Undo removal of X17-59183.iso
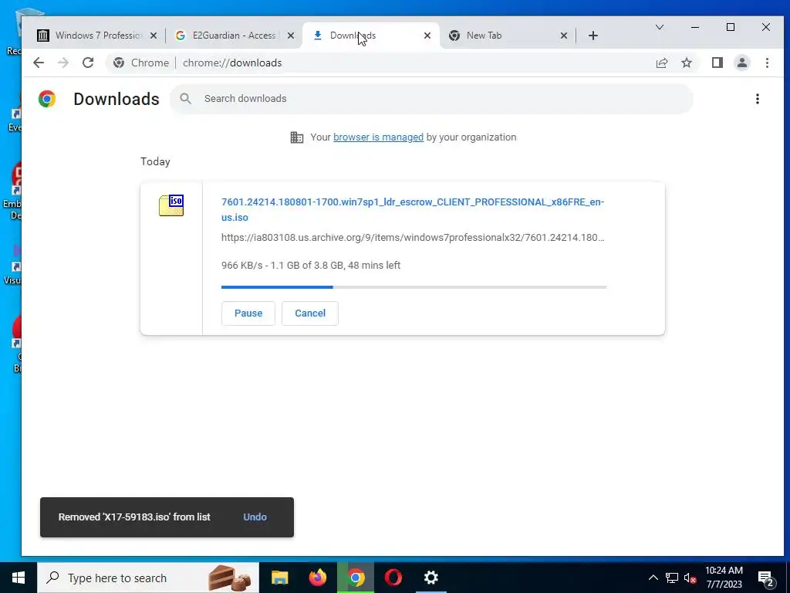The image size is (790, 593). click(x=255, y=517)
